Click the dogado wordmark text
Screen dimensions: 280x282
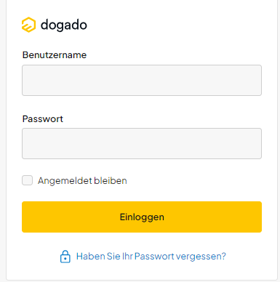pyautogui.click(x=64, y=25)
